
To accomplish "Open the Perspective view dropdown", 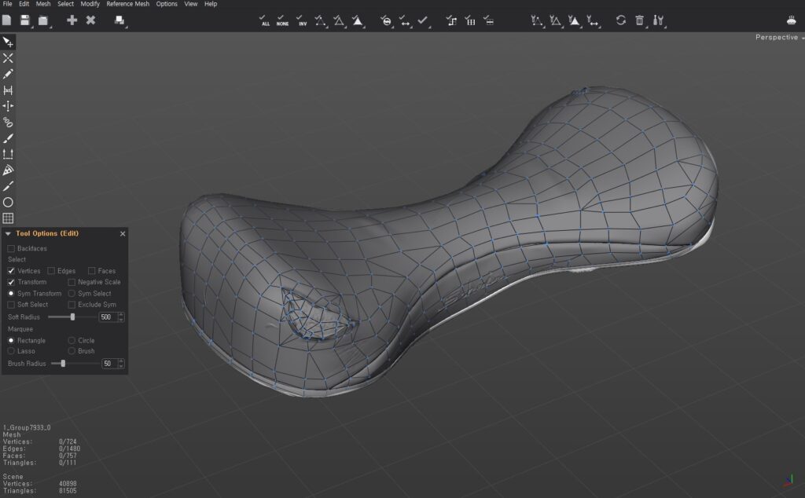I will click(x=778, y=38).
